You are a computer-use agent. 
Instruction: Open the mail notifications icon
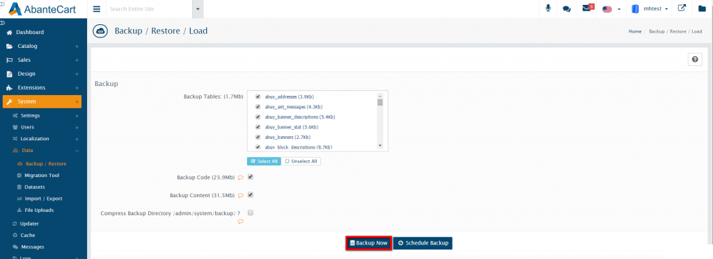pyautogui.click(x=587, y=8)
